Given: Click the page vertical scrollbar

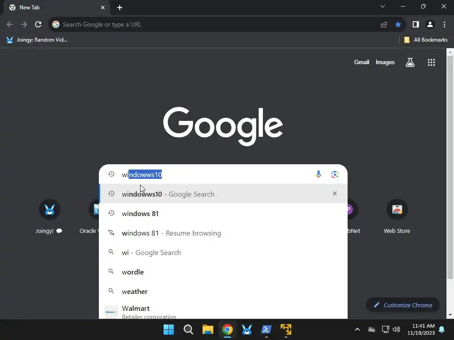Looking at the screenshot, I should click(450, 168).
